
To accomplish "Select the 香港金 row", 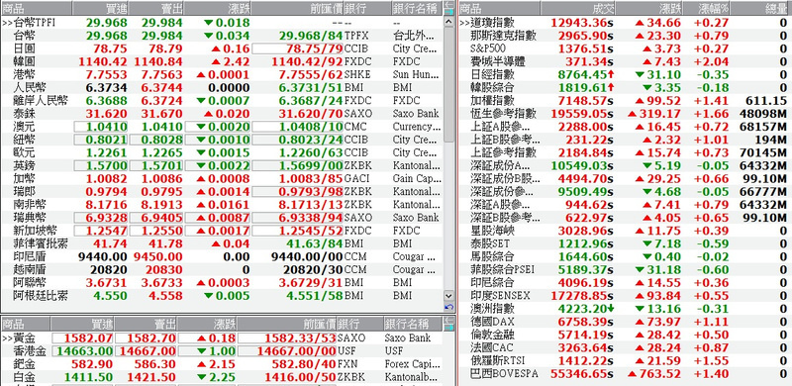I will click(221, 351).
